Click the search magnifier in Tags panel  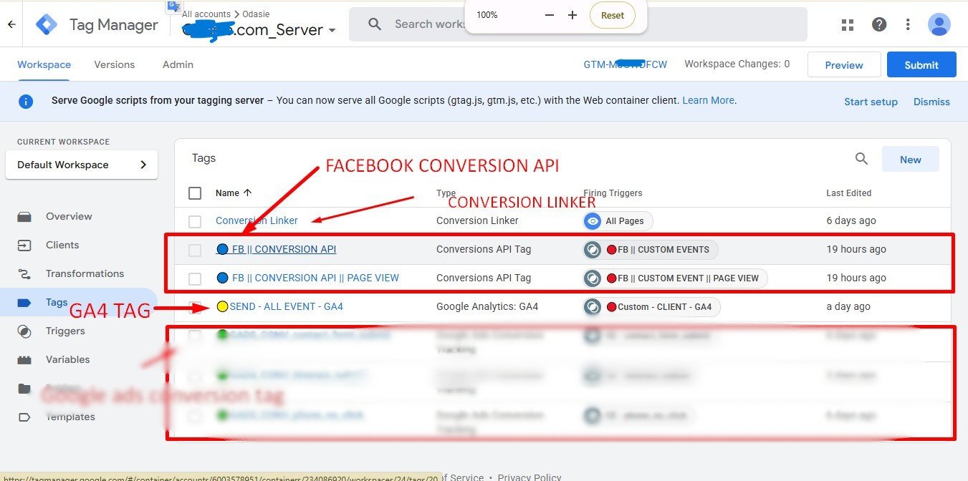pos(862,159)
